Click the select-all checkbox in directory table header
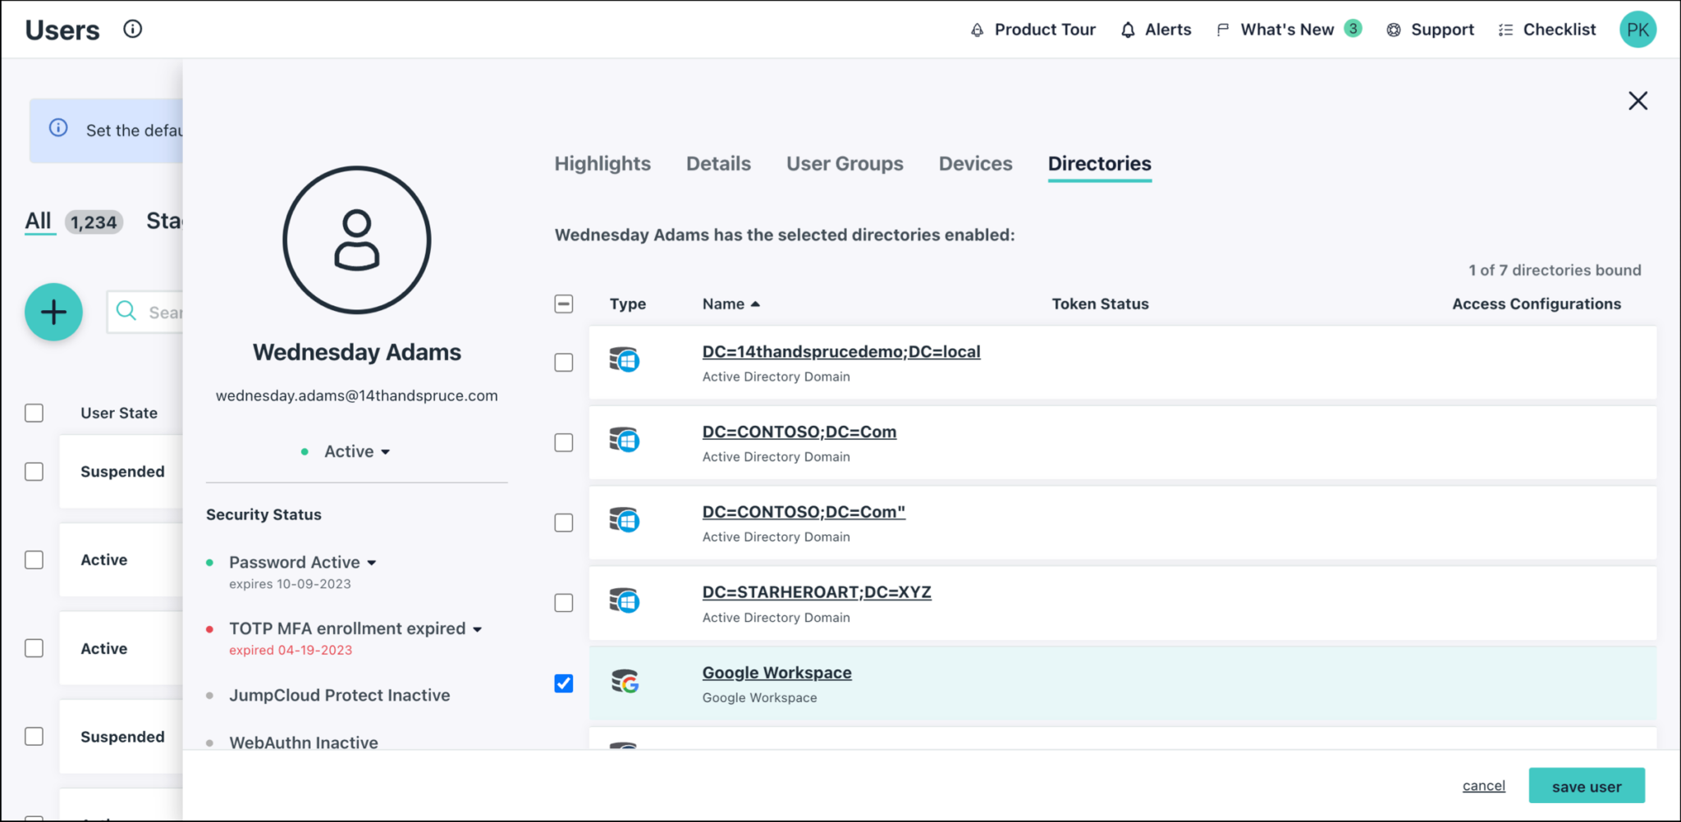This screenshot has height=822, width=1681. [x=563, y=304]
